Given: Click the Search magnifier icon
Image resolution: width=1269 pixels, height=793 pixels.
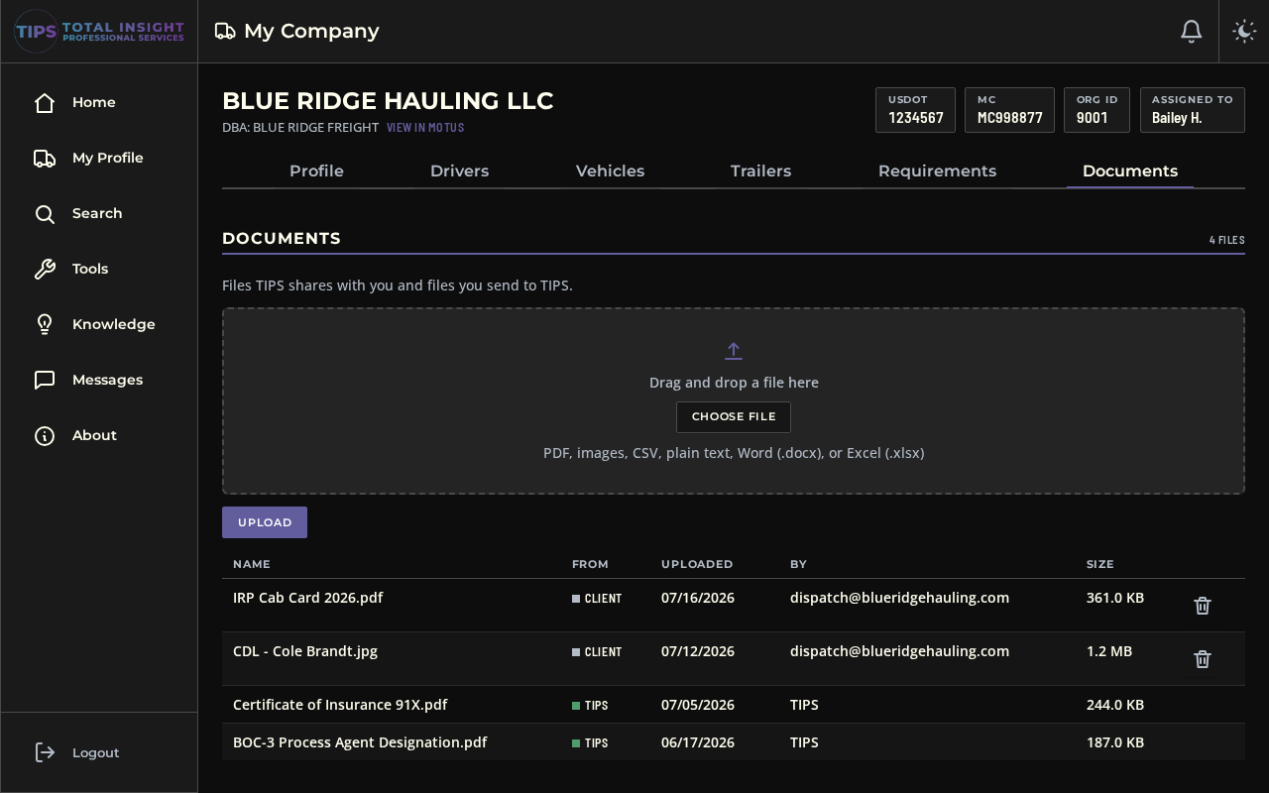Looking at the screenshot, I should coord(45,214).
